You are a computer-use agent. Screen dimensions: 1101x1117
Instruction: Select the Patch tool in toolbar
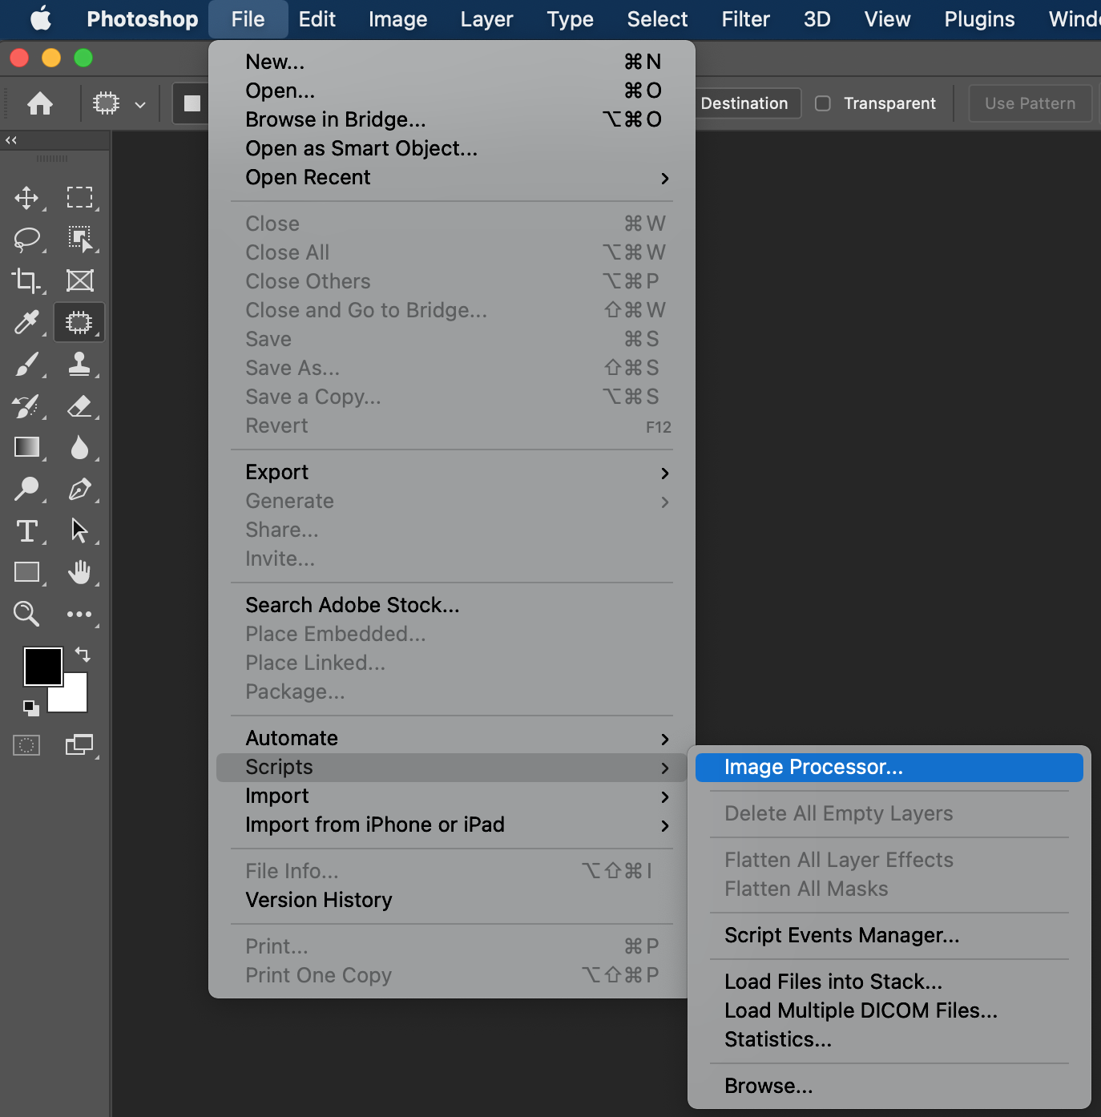pos(79,322)
